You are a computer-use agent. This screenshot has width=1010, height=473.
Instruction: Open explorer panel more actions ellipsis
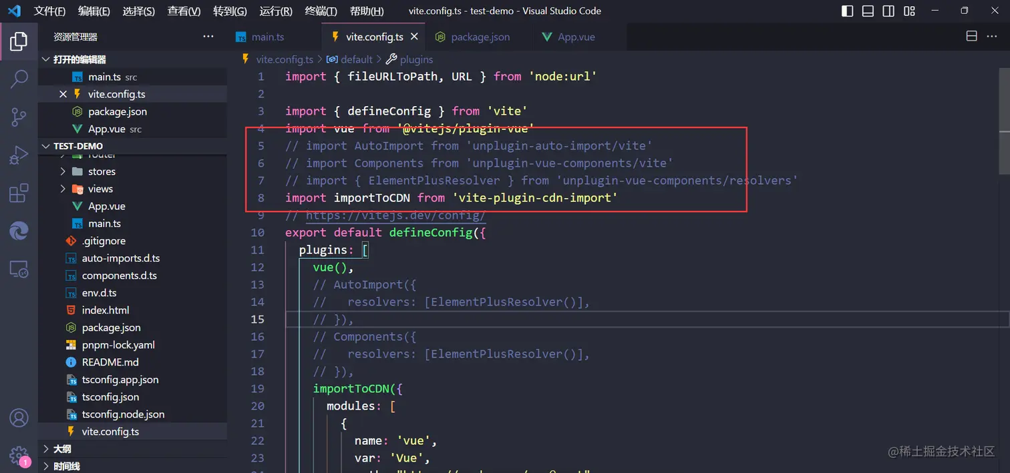(x=208, y=37)
